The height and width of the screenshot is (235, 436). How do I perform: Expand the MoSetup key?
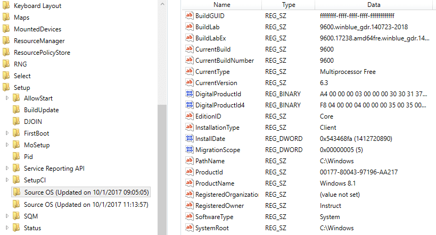pyautogui.click(x=7, y=145)
